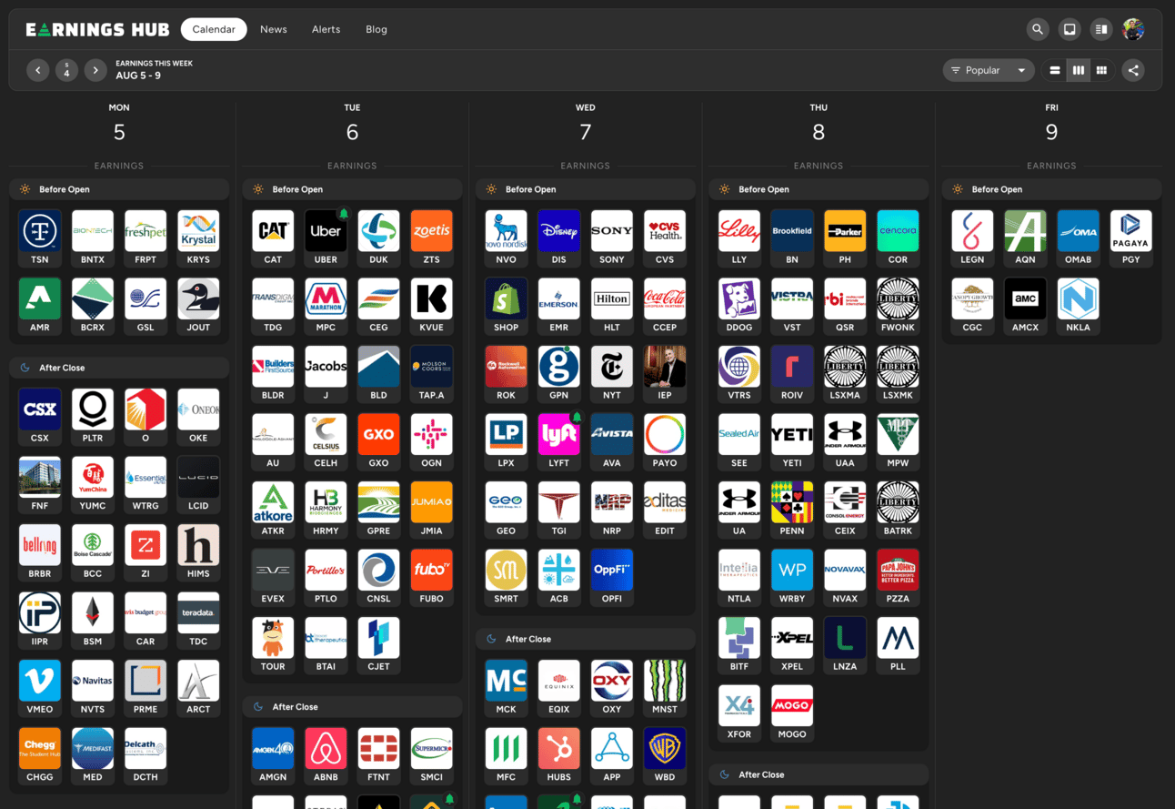Open the Hims (HIMS) tile
This screenshot has height=809, width=1175.
pos(198,551)
